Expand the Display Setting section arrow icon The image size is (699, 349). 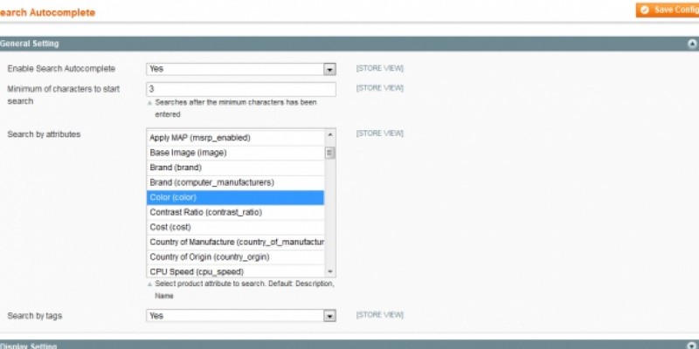(691, 346)
